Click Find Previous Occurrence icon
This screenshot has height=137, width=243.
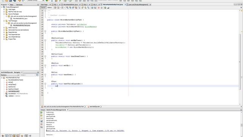70,8
